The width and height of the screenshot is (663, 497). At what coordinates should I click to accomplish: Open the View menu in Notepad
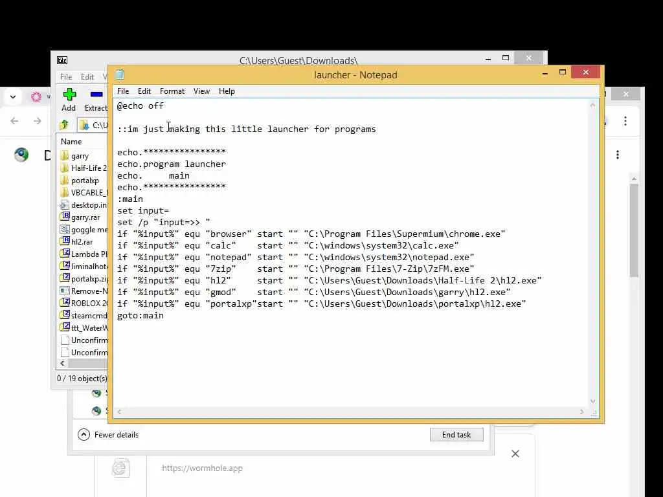click(x=202, y=91)
